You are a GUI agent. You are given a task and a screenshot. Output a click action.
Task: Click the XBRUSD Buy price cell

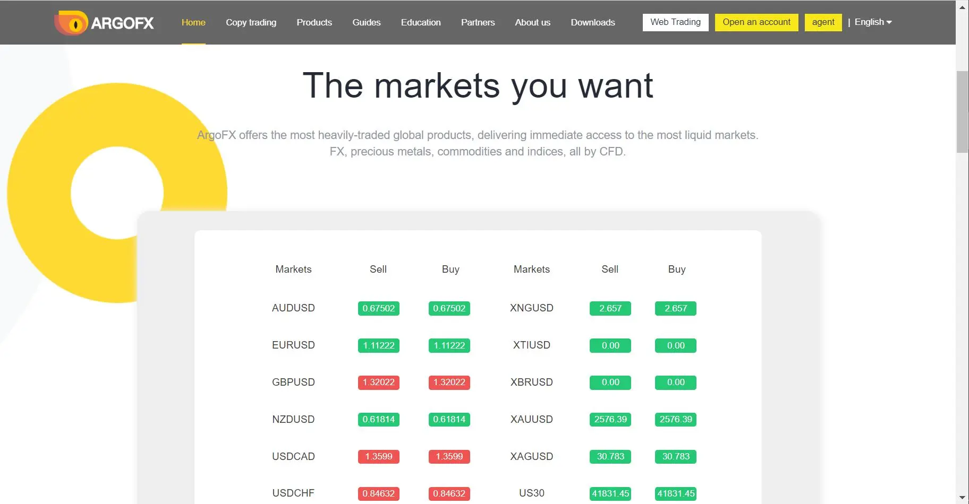676,383
